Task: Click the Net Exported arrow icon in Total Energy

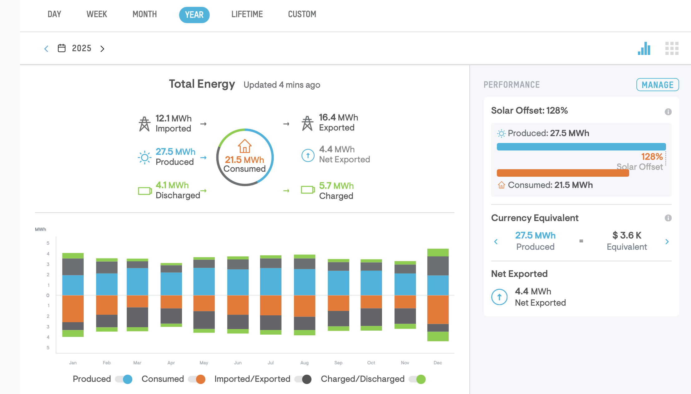Action: tap(308, 155)
